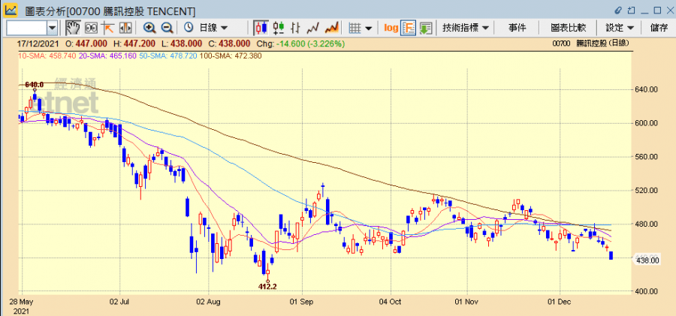
Task: Open the stock code combo box arrow
Action: [52, 28]
